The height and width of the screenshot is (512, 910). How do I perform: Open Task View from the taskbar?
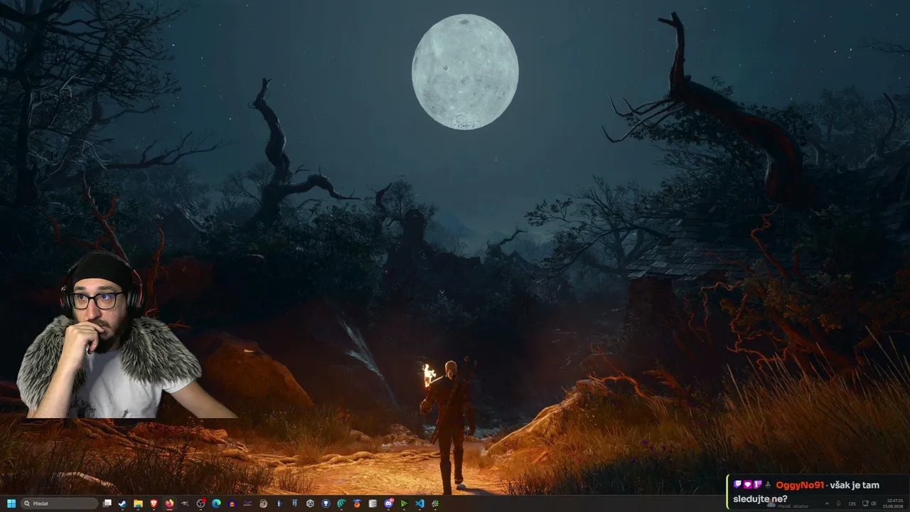pyautogui.click(x=107, y=503)
